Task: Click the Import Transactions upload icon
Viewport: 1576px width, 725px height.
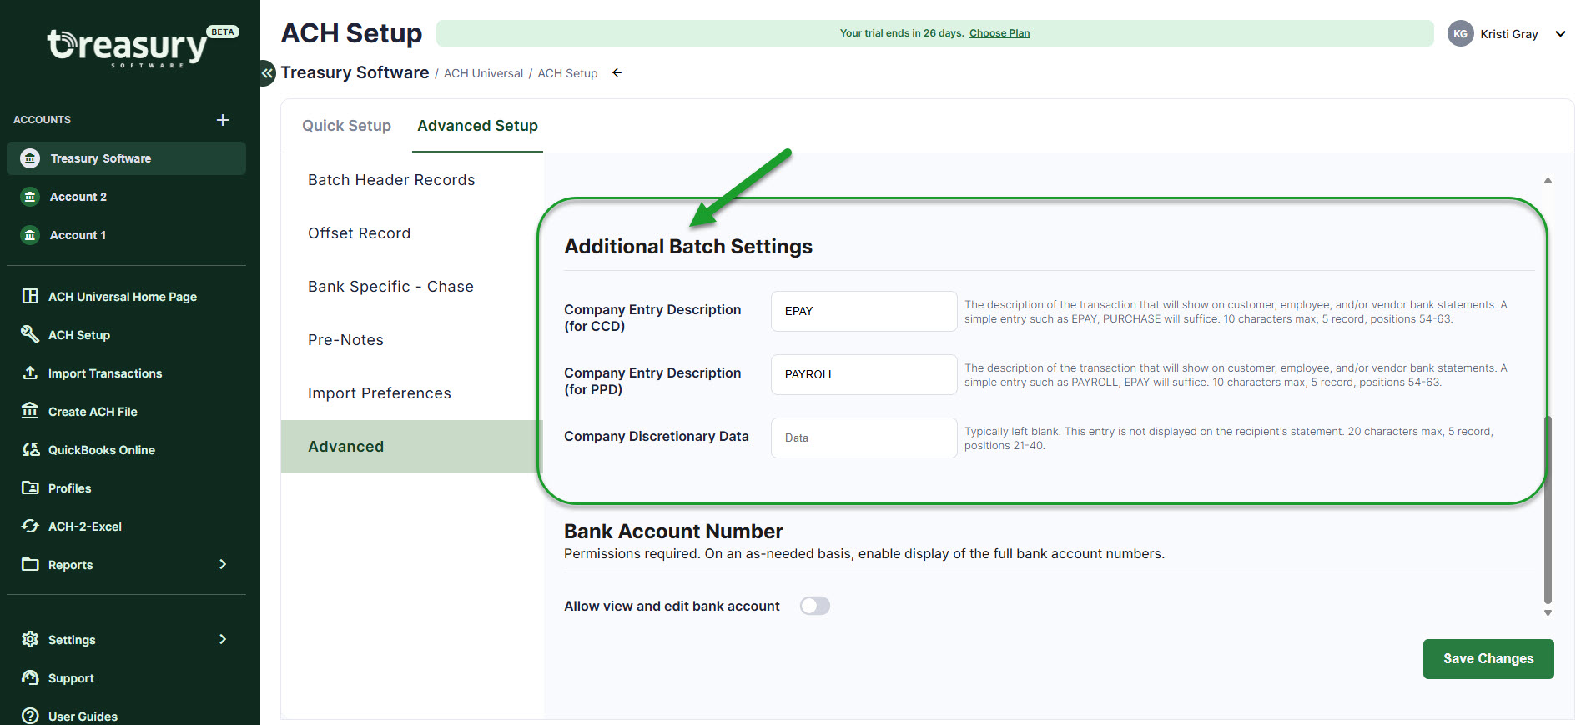Action: click(30, 372)
